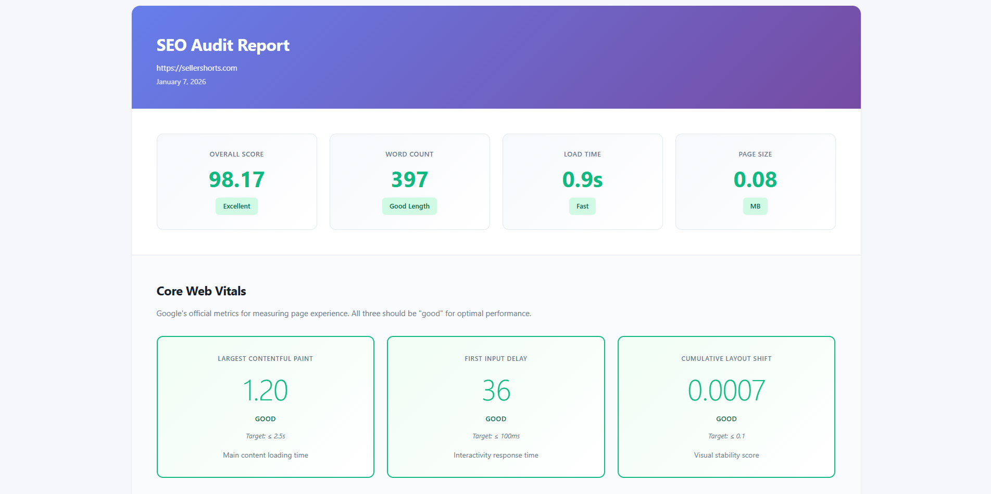Open the sellershorts.com URL link

click(197, 68)
